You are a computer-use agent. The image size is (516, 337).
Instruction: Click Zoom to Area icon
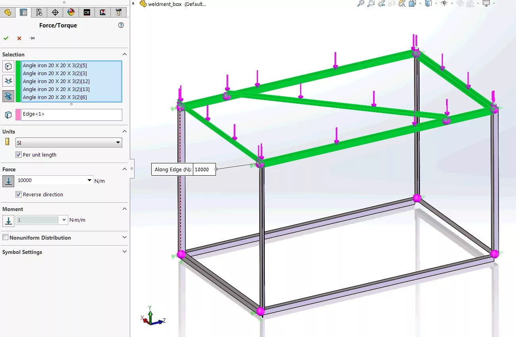(371, 4)
